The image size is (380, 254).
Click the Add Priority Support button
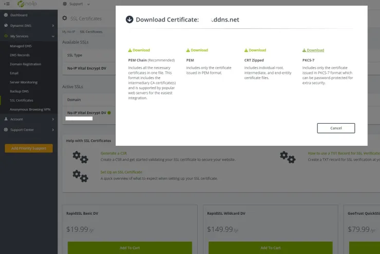(29, 148)
